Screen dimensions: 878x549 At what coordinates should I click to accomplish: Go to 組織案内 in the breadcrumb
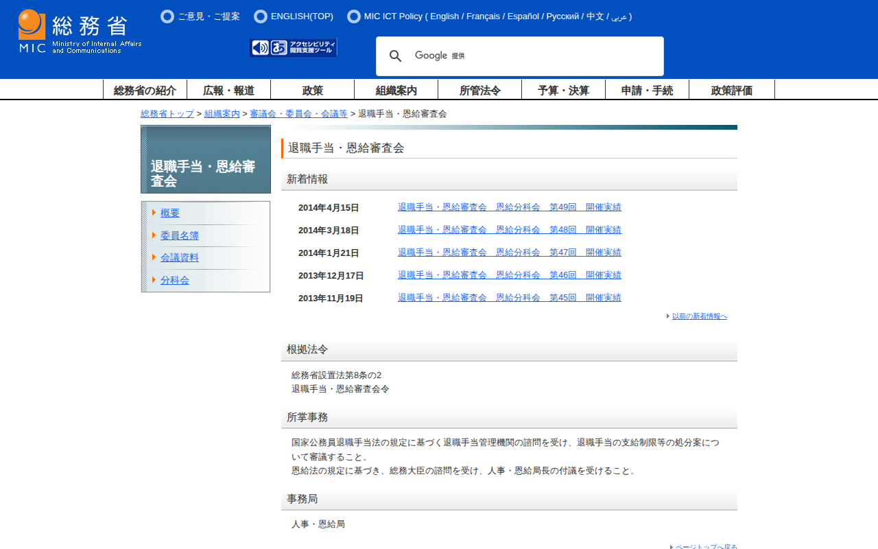[x=222, y=114]
